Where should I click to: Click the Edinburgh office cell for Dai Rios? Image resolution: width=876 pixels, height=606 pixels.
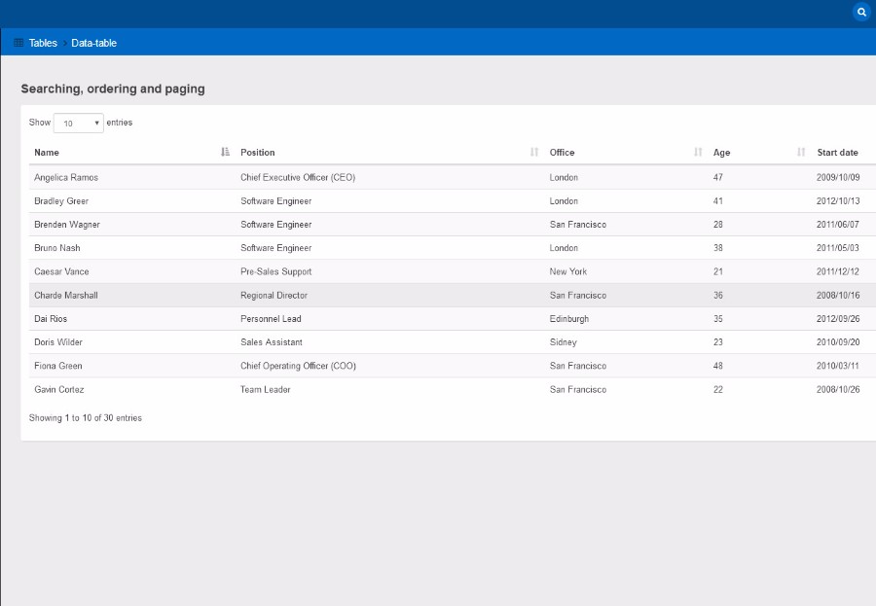568,319
